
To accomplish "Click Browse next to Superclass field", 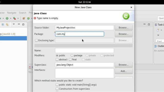I will tap(124, 65).
